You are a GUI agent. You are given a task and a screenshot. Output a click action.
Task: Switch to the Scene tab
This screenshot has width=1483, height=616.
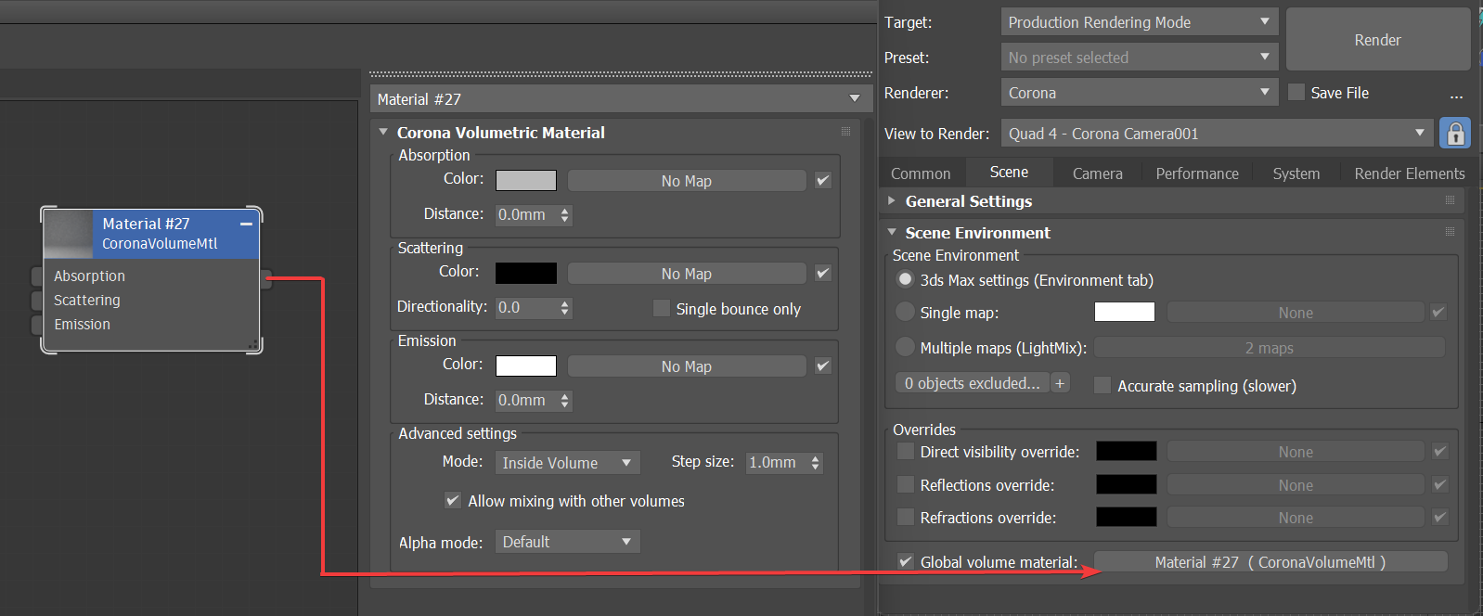[1009, 172]
